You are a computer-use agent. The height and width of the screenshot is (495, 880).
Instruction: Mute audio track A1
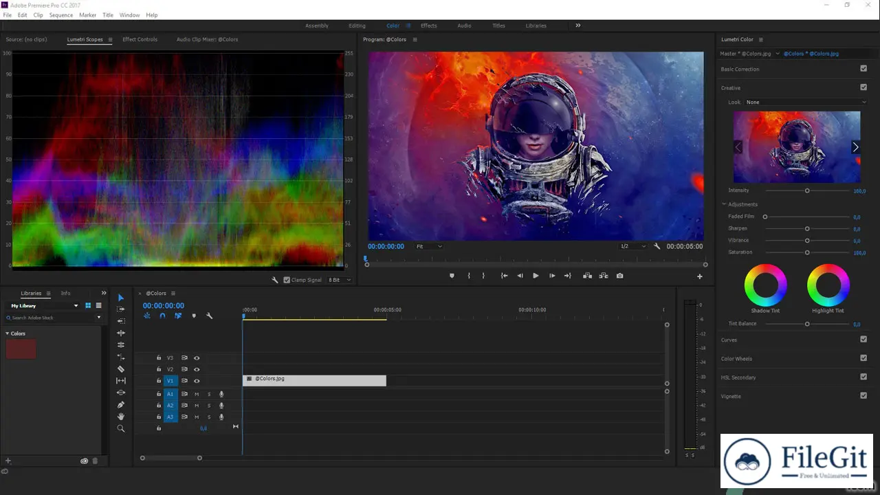pyautogui.click(x=197, y=394)
